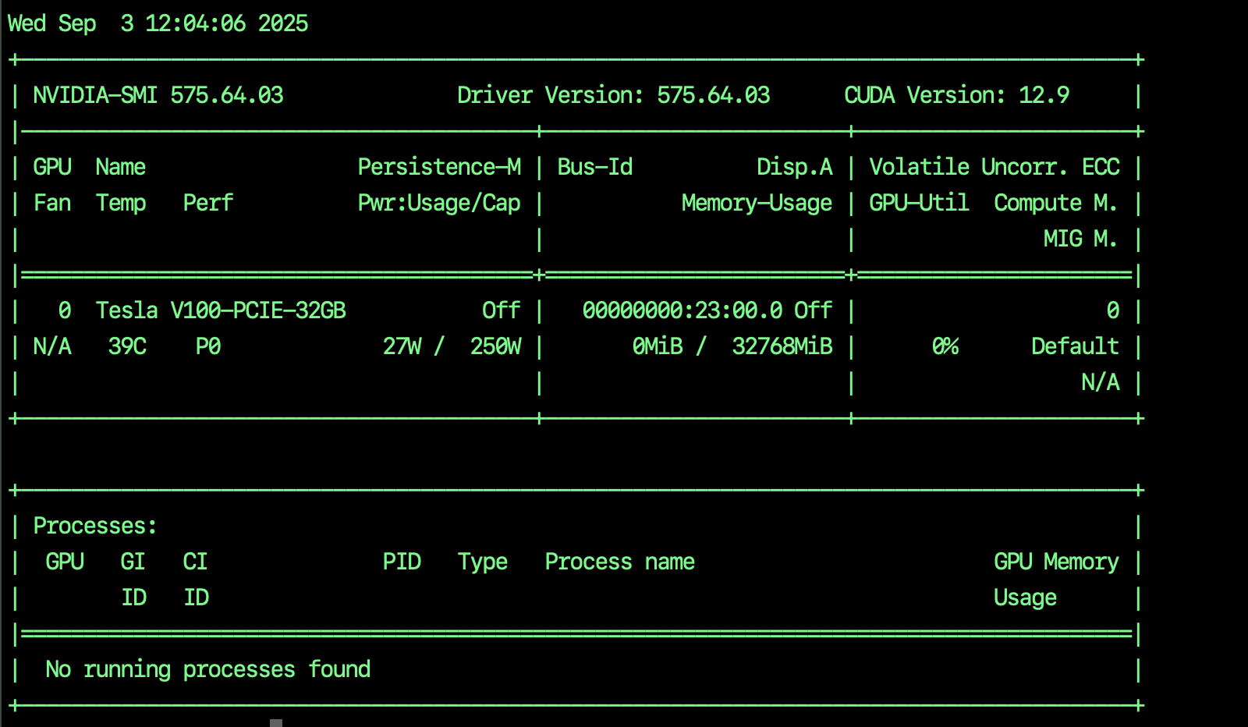Click the 39C temperature reading
Screen dimensions: 1248x727
127,346
